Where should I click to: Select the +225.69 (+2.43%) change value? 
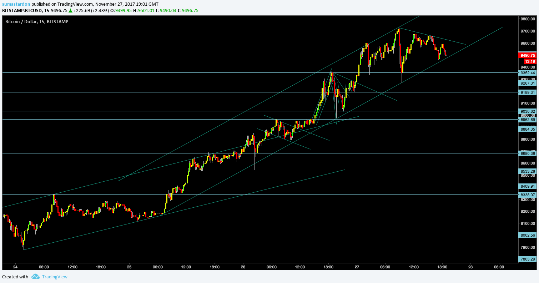(x=92, y=11)
